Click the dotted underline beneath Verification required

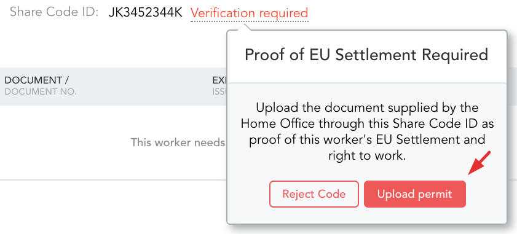tap(249, 21)
